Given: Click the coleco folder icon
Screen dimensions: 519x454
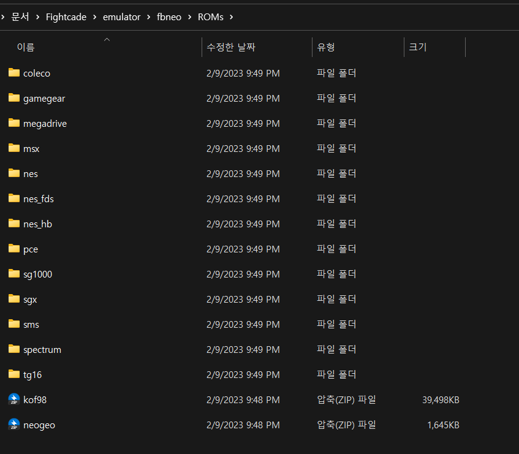Looking at the screenshot, I should (x=14, y=72).
